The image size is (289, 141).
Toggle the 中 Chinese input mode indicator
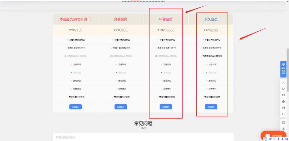point(270,139)
